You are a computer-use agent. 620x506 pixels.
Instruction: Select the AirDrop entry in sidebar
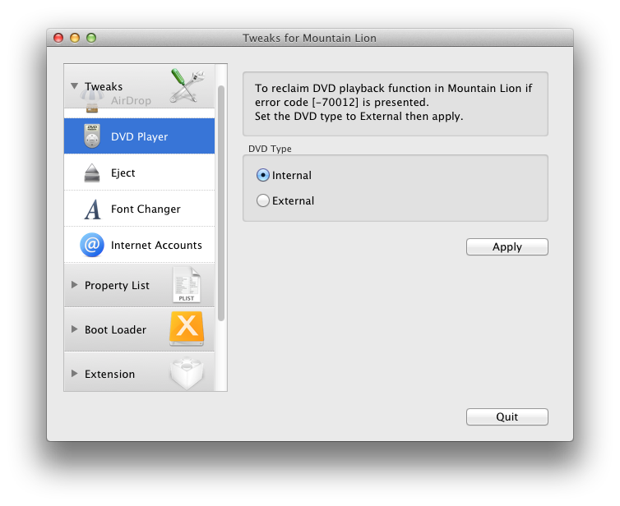(x=131, y=101)
